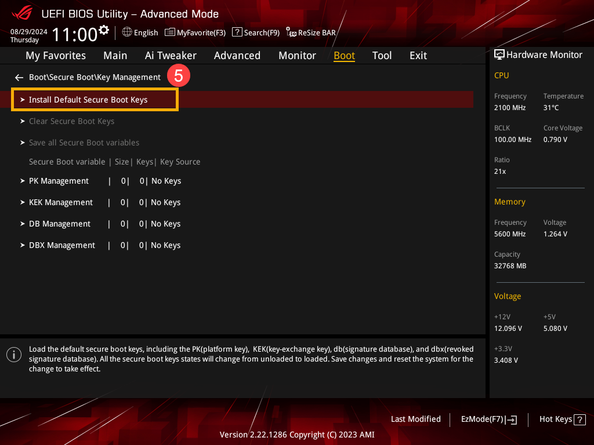The image size is (594, 445).
Task: Click the Hot Keys question mark icon
Action: point(579,420)
